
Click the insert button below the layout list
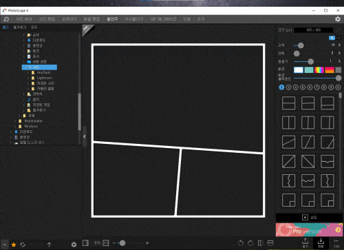click(x=309, y=217)
